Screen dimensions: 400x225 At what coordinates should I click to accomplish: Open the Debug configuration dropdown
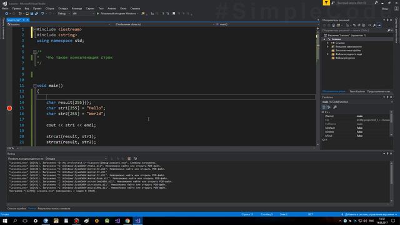click(64, 14)
